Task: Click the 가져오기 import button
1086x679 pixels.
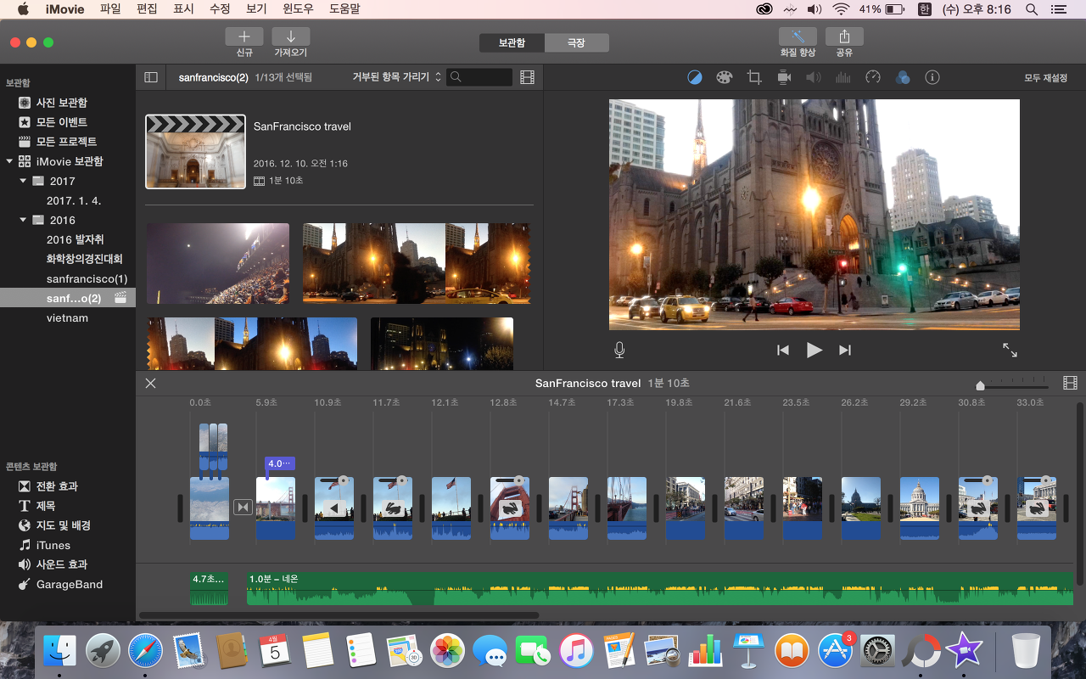Action: click(291, 37)
